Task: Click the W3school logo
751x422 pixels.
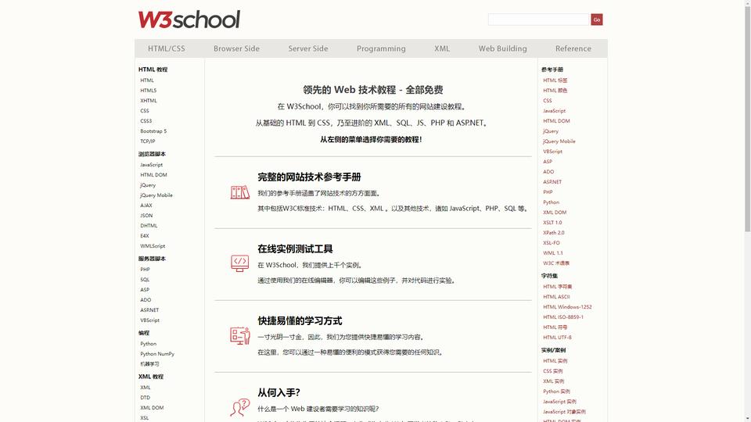Action: (189, 20)
